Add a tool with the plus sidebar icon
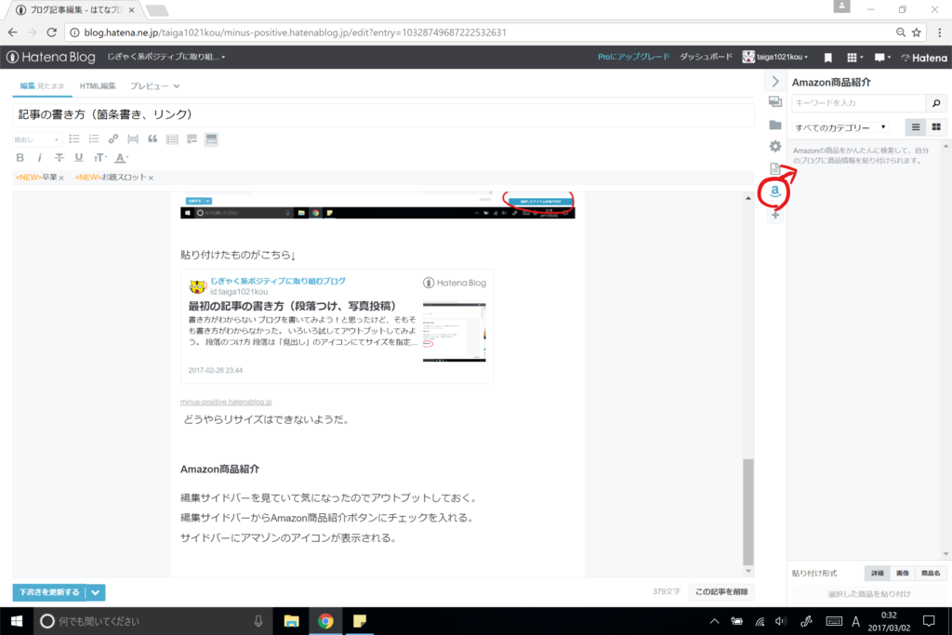Viewport: 952px width, 635px height. [774, 215]
